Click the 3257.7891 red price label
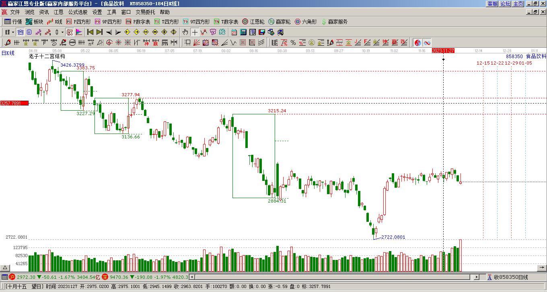 coord(14,103)
